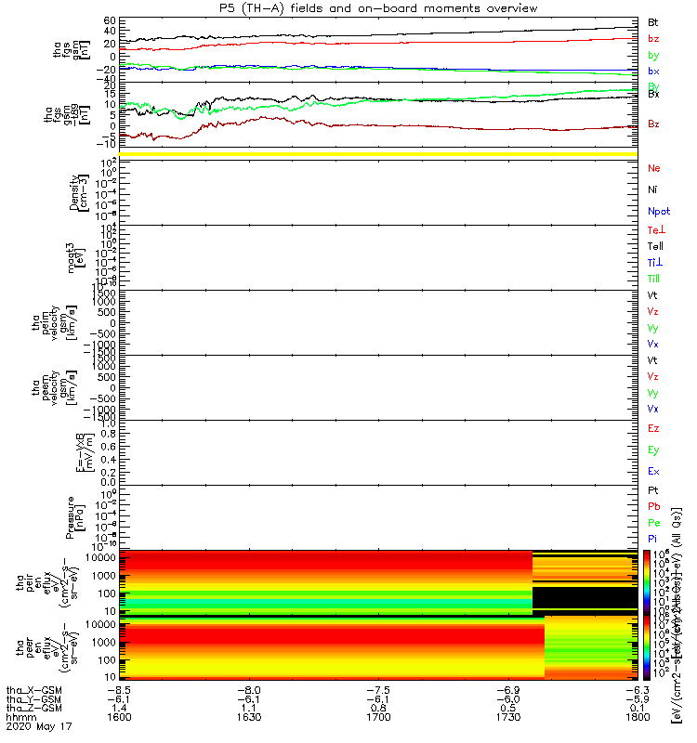This screenshot has height=743, width=697.
Task: Click the red Pb pressure legend label
Action: [654, 506]
